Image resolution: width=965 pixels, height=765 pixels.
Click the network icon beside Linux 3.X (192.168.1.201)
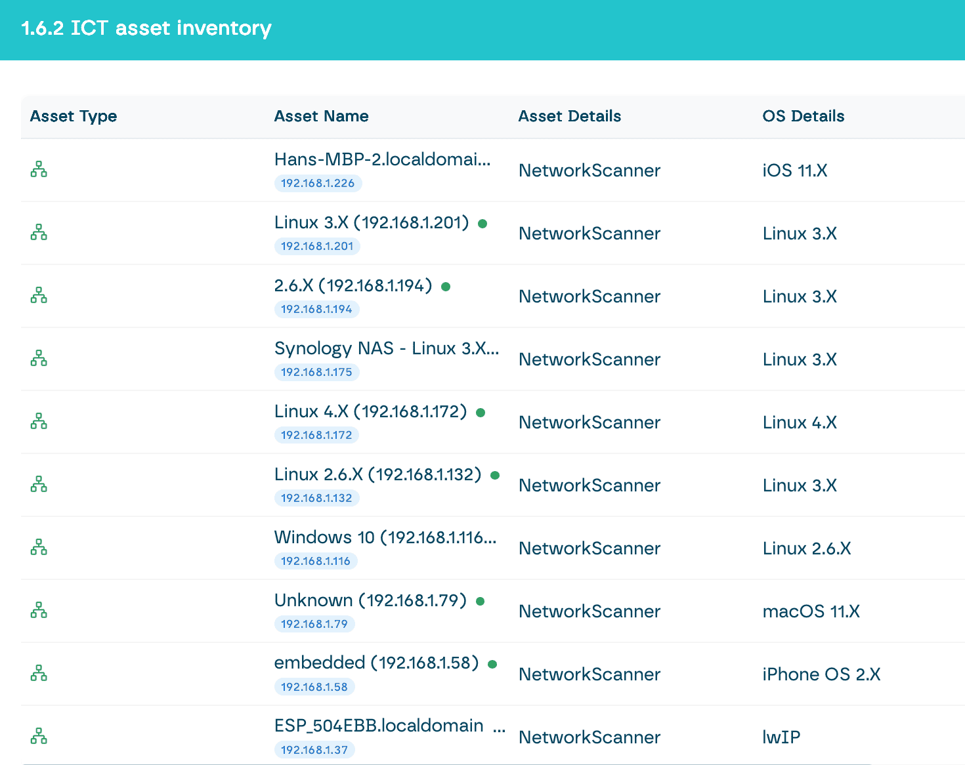click(x=39, y=232)
